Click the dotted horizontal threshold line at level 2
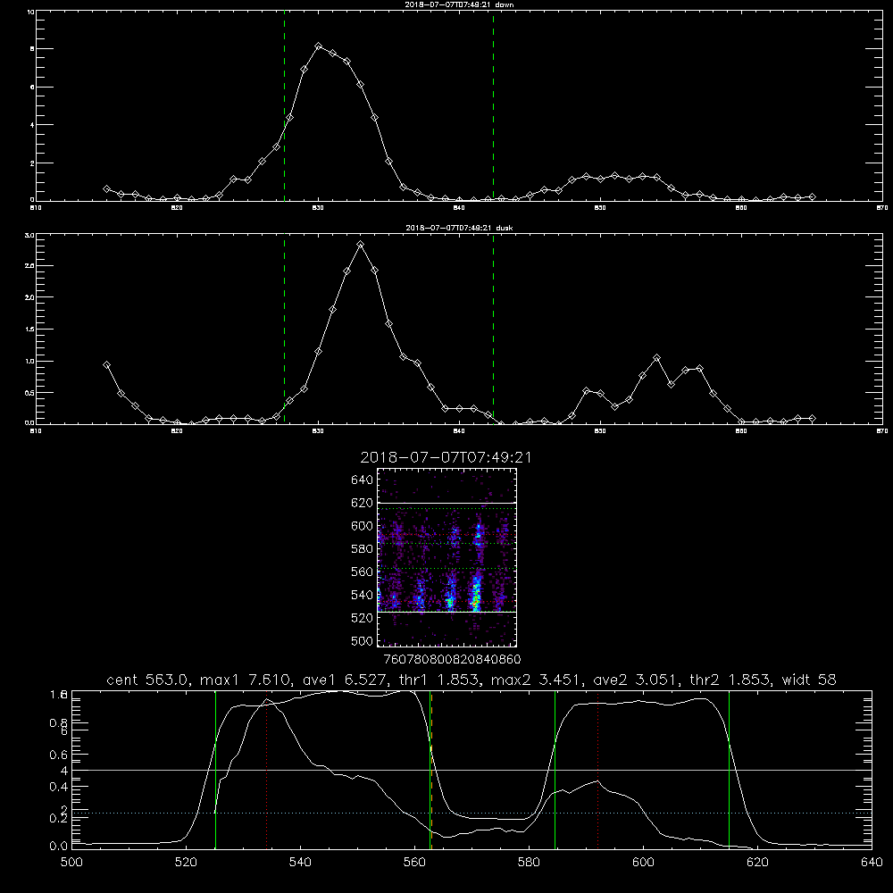This screenshot has width=893, height=893. 472,814
